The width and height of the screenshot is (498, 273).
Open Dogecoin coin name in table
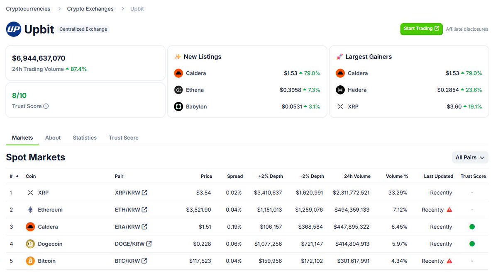click(50, 244)
